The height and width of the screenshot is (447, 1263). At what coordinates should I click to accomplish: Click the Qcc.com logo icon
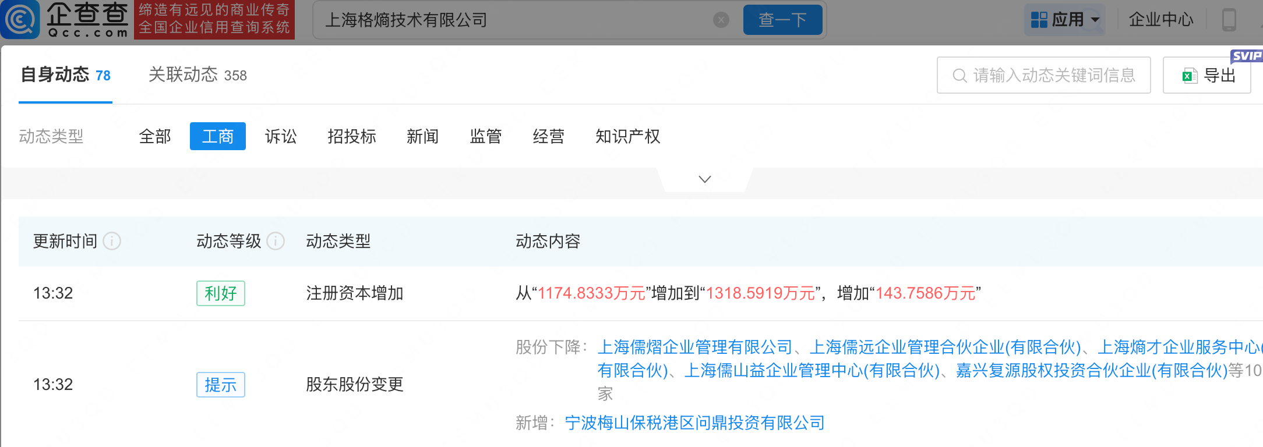click(21, 20)
